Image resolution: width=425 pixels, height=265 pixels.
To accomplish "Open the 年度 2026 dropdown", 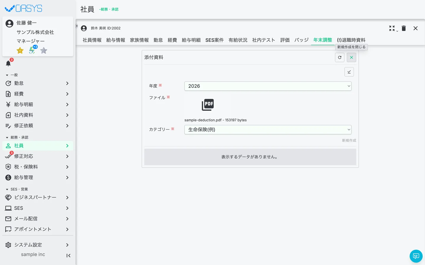I will pos(268,86).
